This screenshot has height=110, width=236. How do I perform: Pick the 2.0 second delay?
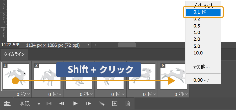pos(197,39)
